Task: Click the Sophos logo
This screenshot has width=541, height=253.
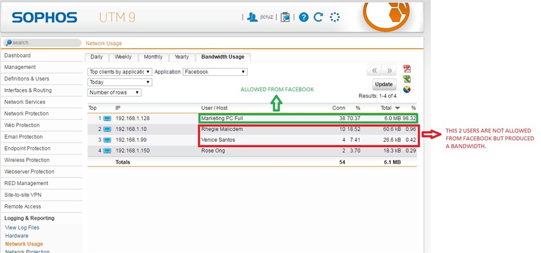Action: [x=44, y=17]
